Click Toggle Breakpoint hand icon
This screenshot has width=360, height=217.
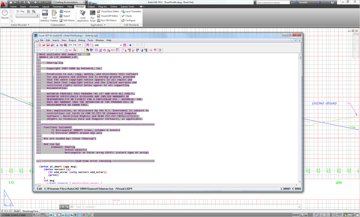pyautogui.click(x=66, y=50)
